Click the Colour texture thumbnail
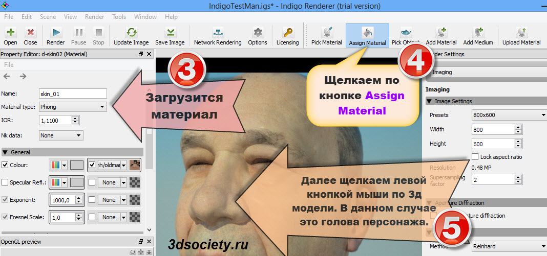This screenshot has height=256, width=547. (135, 165)
